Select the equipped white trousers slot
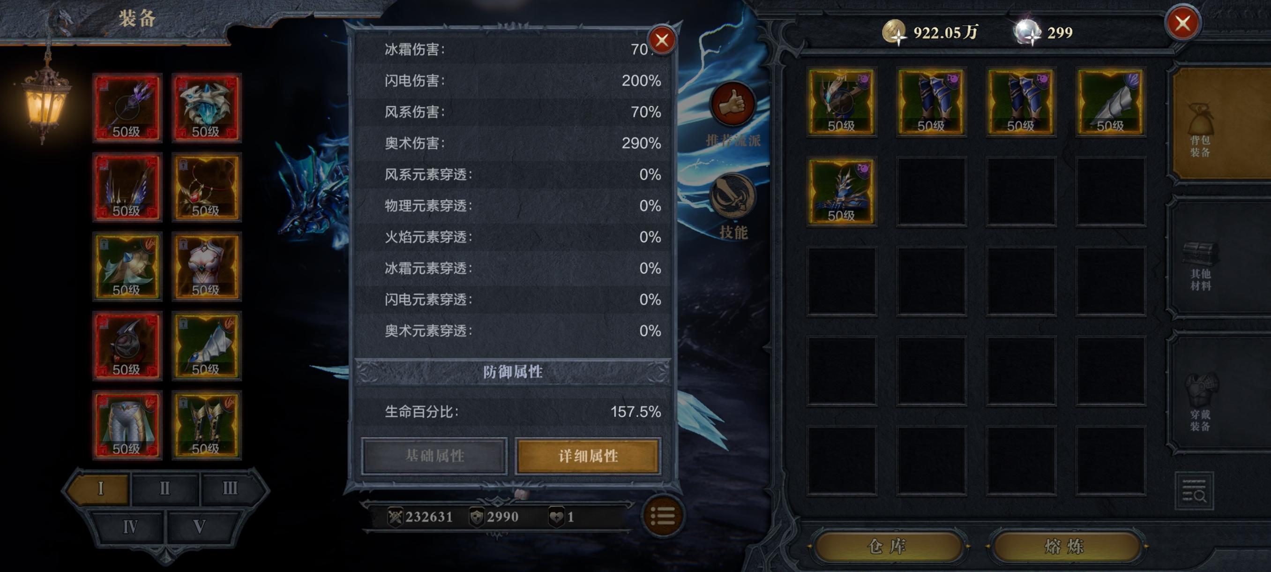This screenshot has width=1271, height=572. (127, 425)
